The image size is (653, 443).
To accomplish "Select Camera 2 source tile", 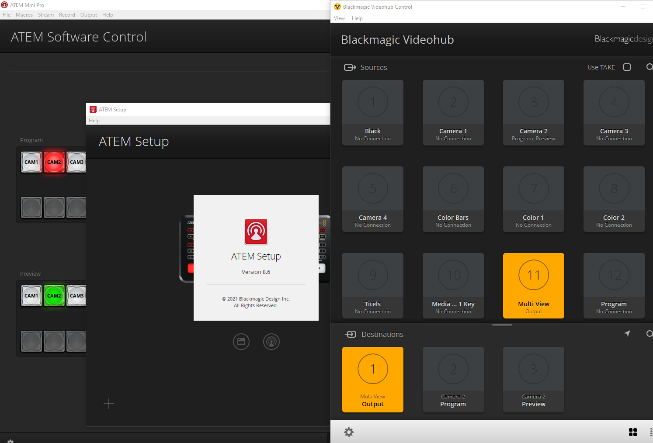I will pos(534,113).
